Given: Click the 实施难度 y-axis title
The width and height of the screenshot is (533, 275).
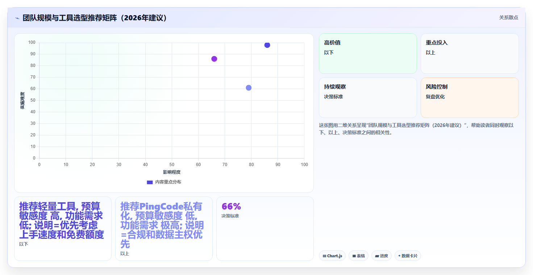Looking at the screenshot, I should tap(22, 101).
